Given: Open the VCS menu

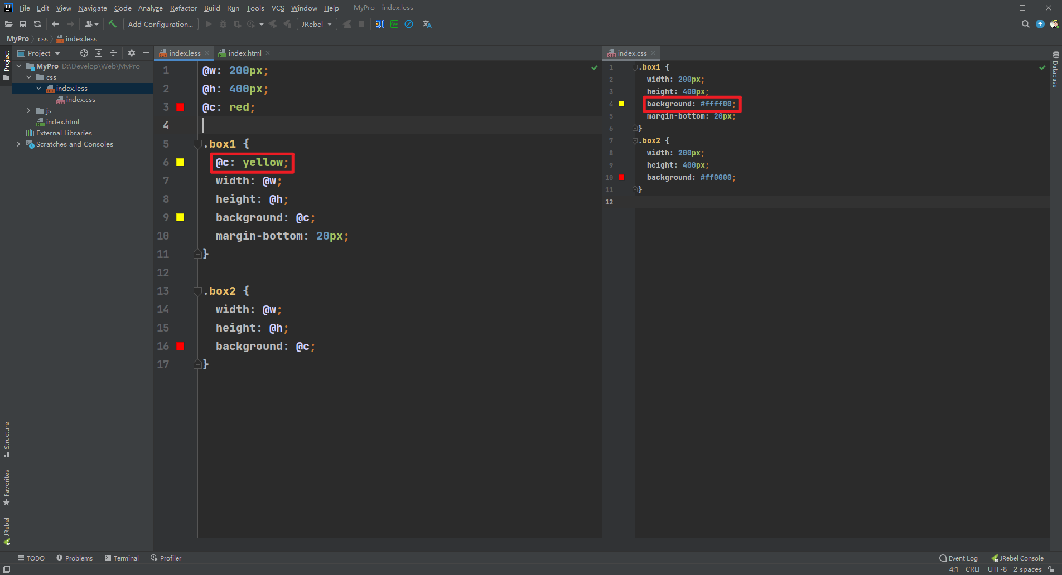Looking at the screenshot, I should (x=278, y=8).
